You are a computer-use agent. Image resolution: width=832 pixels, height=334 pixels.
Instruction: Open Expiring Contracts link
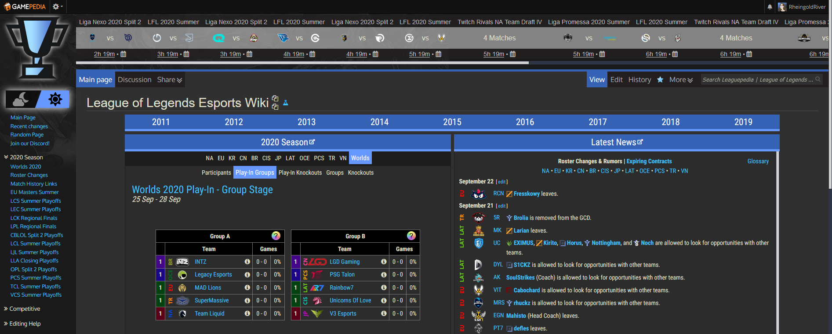649,161
